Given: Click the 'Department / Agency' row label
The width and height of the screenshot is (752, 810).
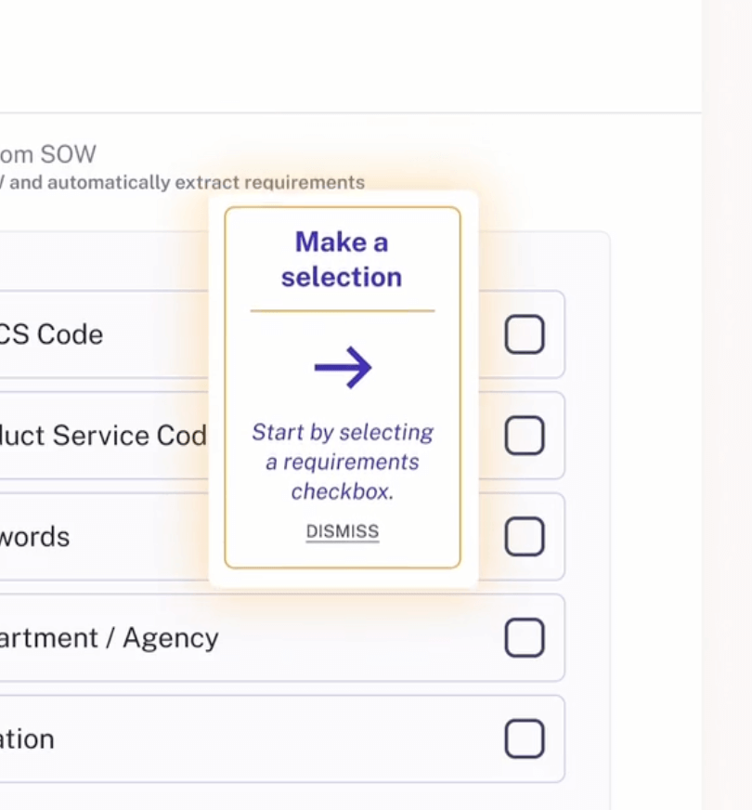Looking at the screenshot, I should 110,638.
